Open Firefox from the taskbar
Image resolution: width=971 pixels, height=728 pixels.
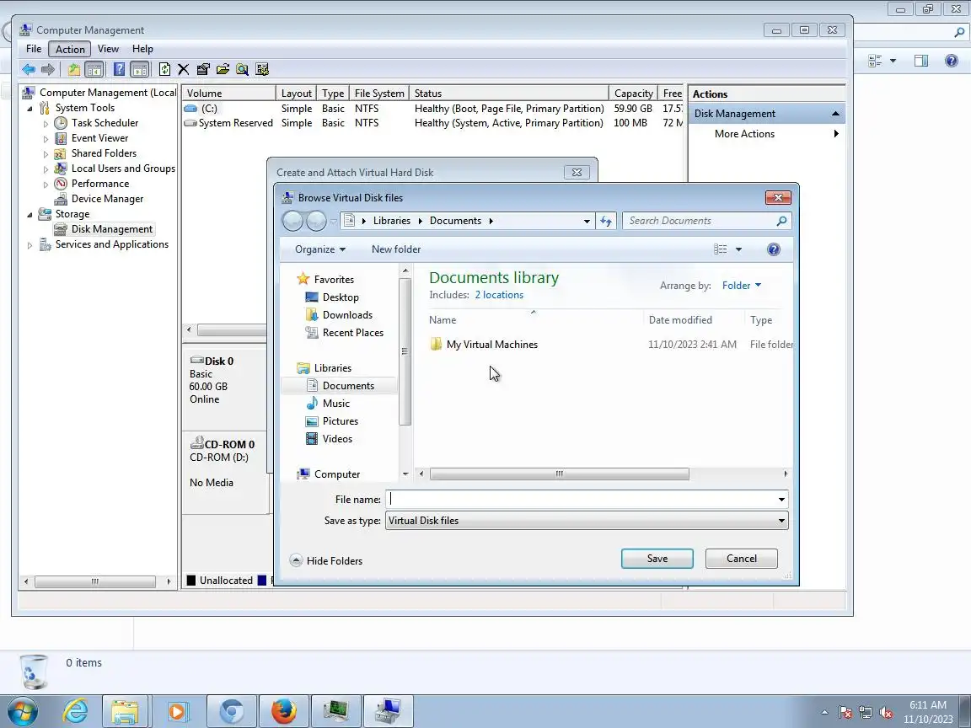click(x=283, y=711)
